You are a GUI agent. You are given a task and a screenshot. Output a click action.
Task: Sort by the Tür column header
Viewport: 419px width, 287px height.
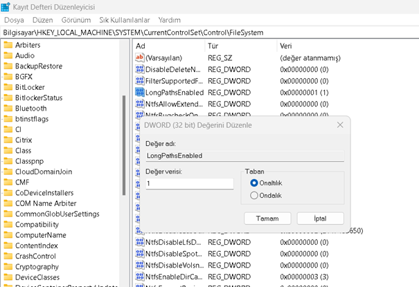point(213,46)
